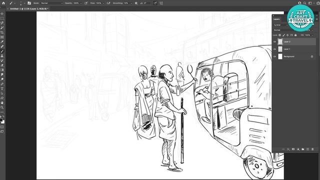Enable airbrush build-up effects
Screen dimensions: 320x180
pos(108,3)
